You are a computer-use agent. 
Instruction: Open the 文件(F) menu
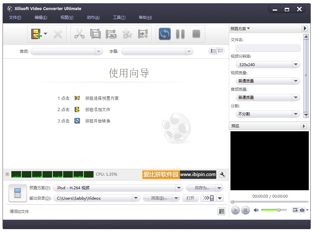pos(15,17)
